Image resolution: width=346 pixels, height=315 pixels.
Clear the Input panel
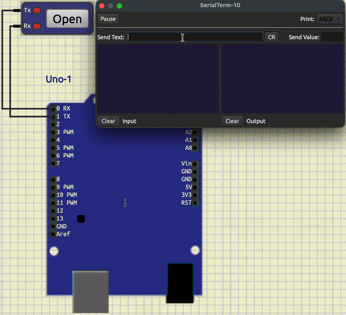point(108,121)
